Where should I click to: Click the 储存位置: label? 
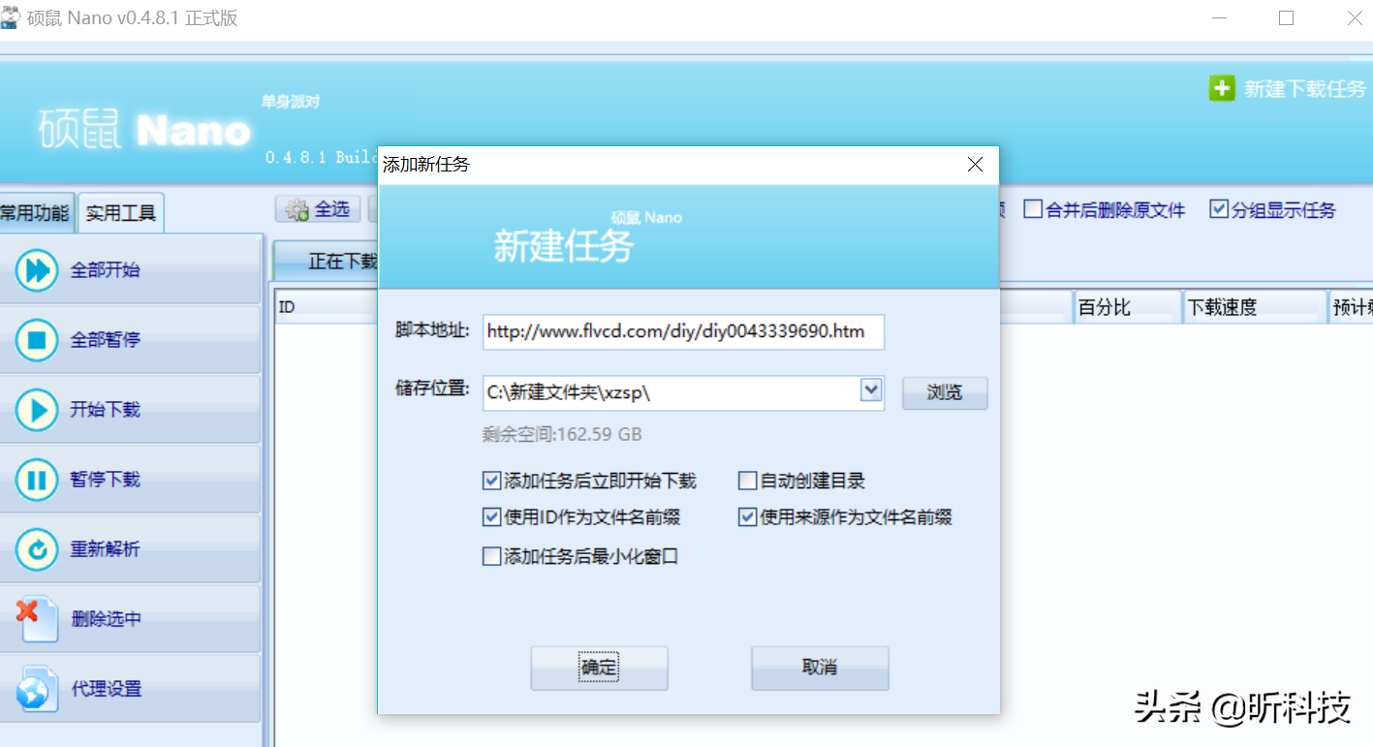[432, 390]
